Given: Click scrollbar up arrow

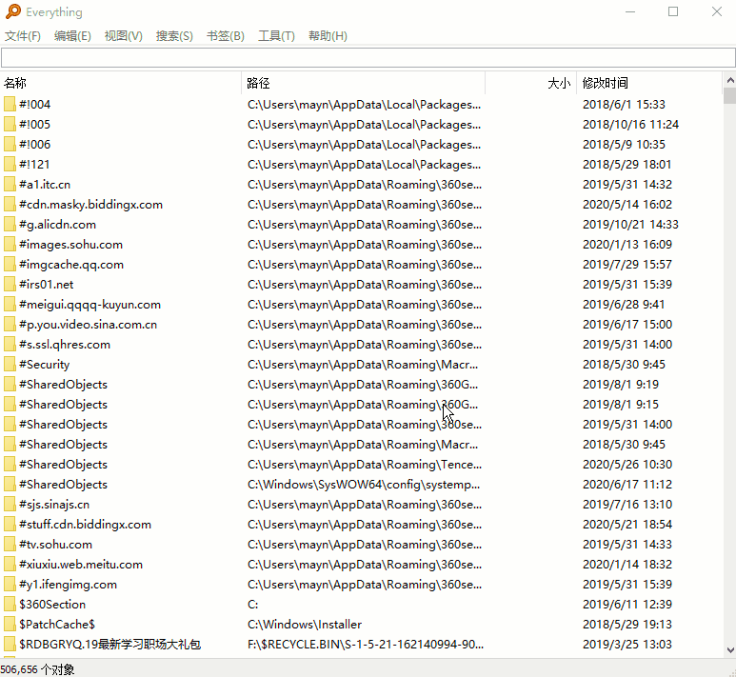Looking at the screenshot, I should coord(730,80).
